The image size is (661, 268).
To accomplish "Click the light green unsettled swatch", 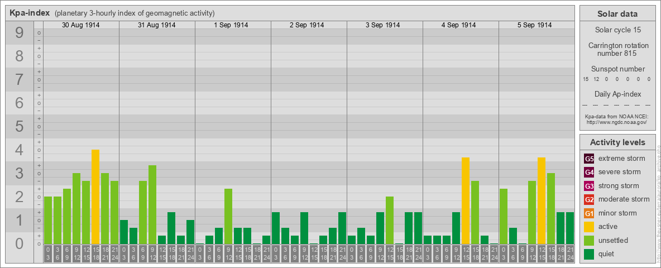I will pos(589,241).
